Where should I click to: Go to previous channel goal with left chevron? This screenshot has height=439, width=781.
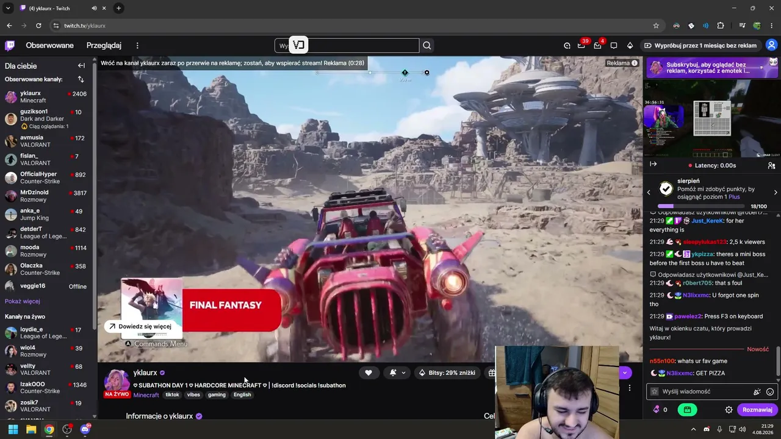click(x=649, y=192)
